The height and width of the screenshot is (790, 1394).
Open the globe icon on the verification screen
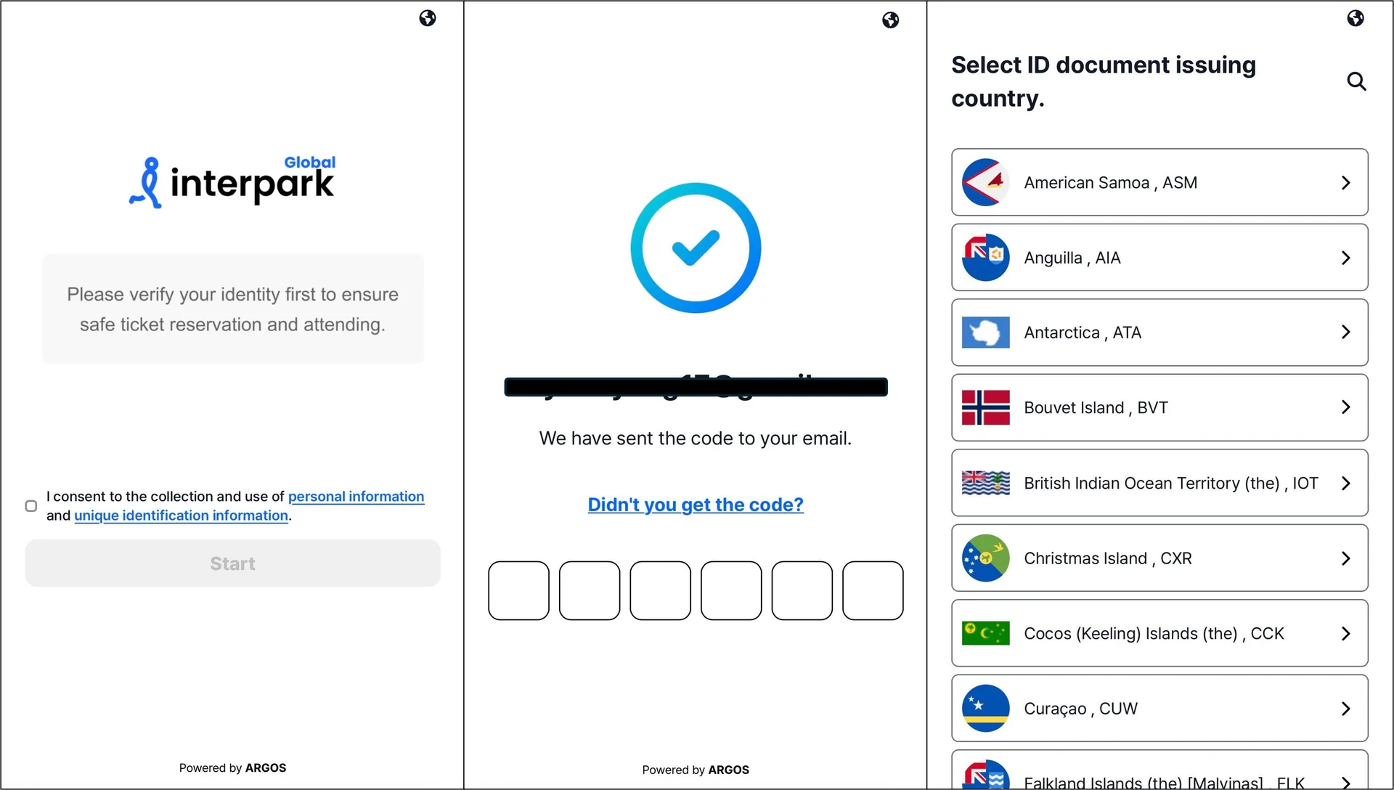[x=890, y=20]
